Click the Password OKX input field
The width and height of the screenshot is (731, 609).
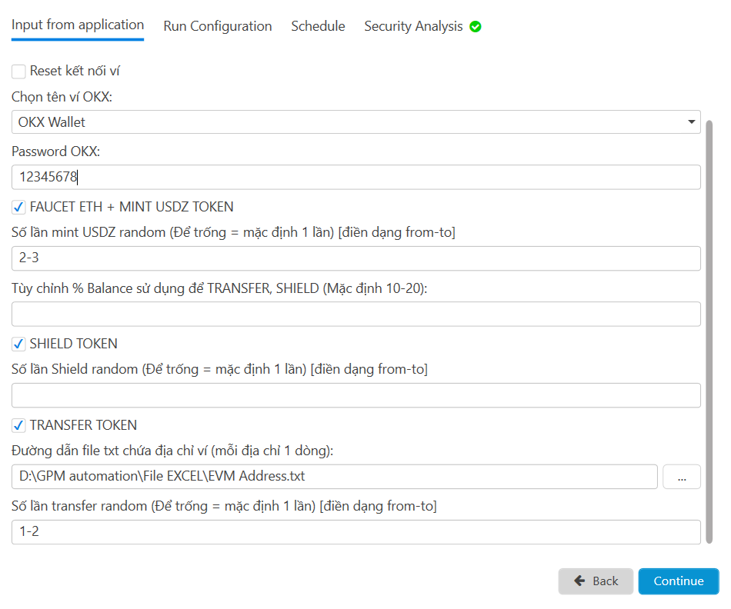[x=356, y=177]
